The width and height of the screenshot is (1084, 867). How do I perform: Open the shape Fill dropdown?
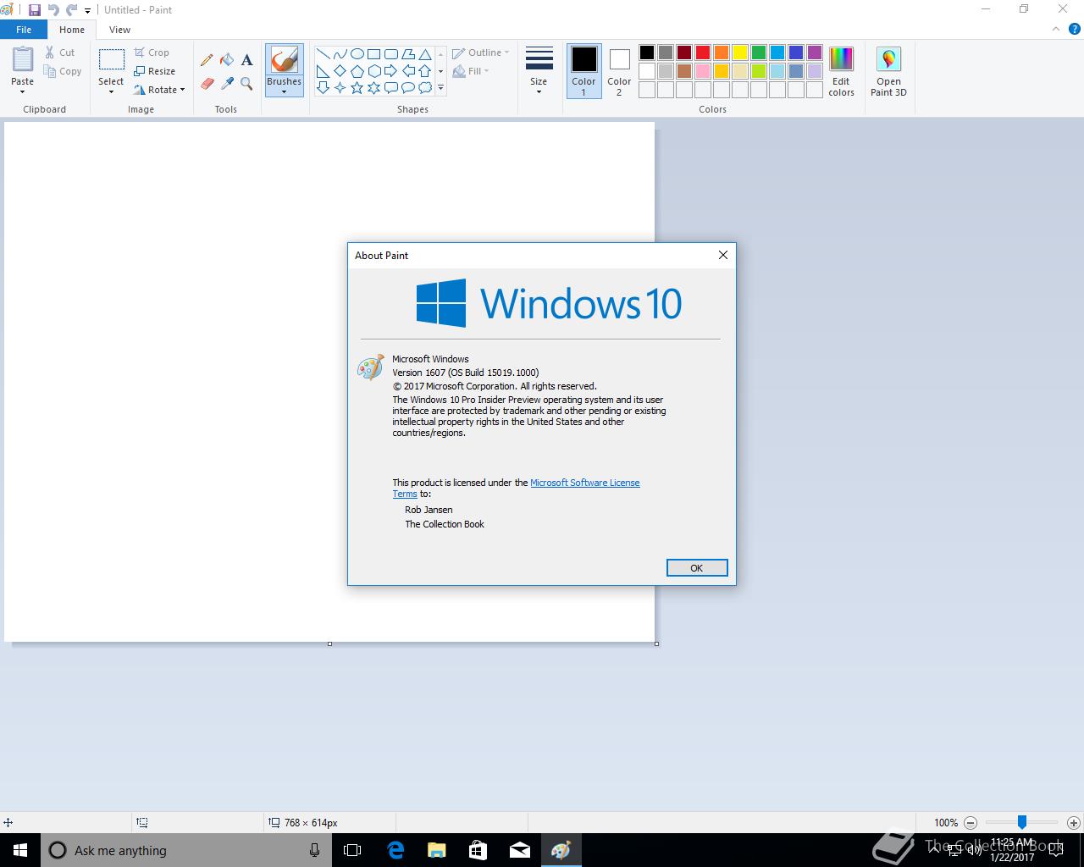coord(471,71)
